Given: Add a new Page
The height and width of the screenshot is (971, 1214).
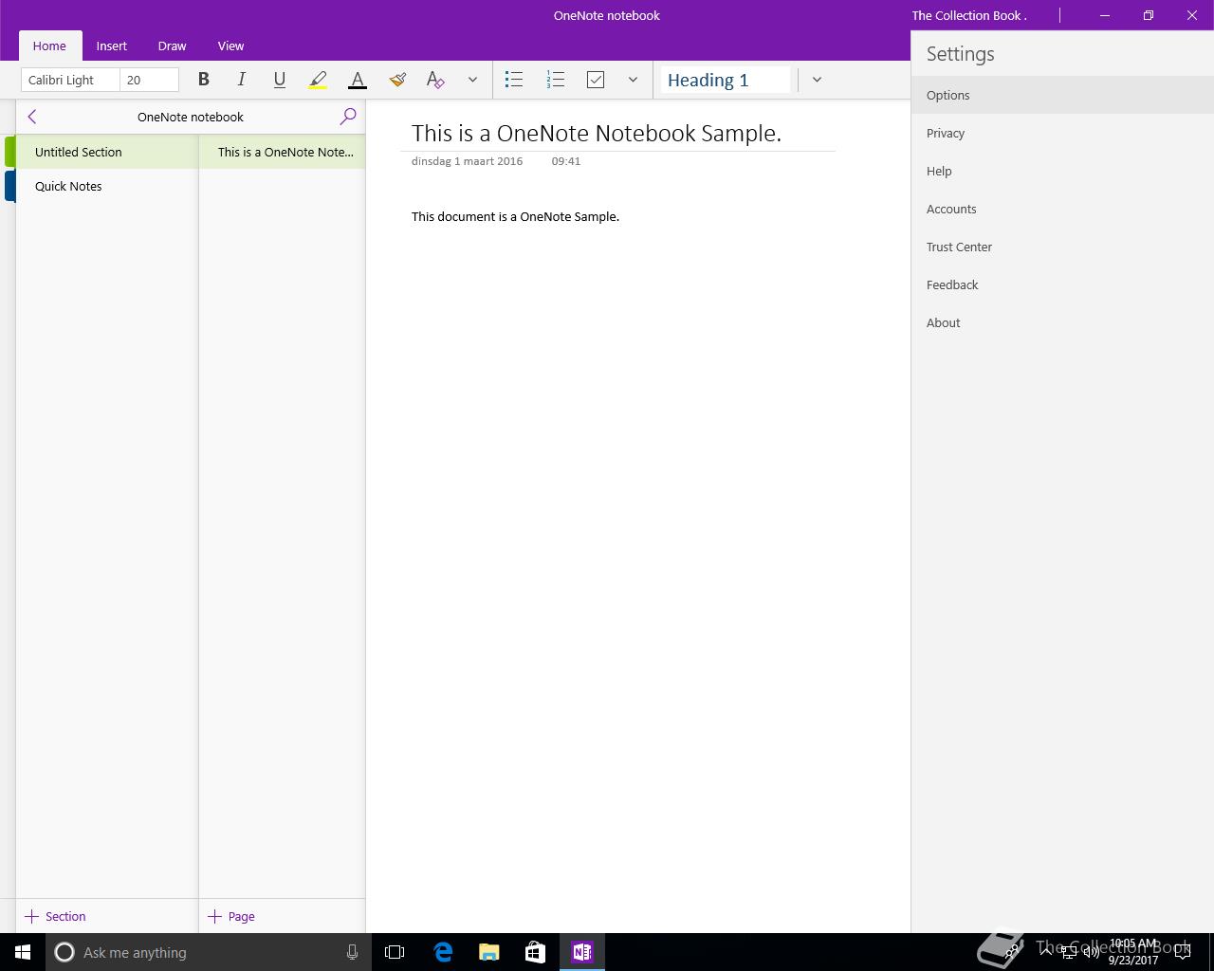Looking at the screenshot, I should (231, 916).
